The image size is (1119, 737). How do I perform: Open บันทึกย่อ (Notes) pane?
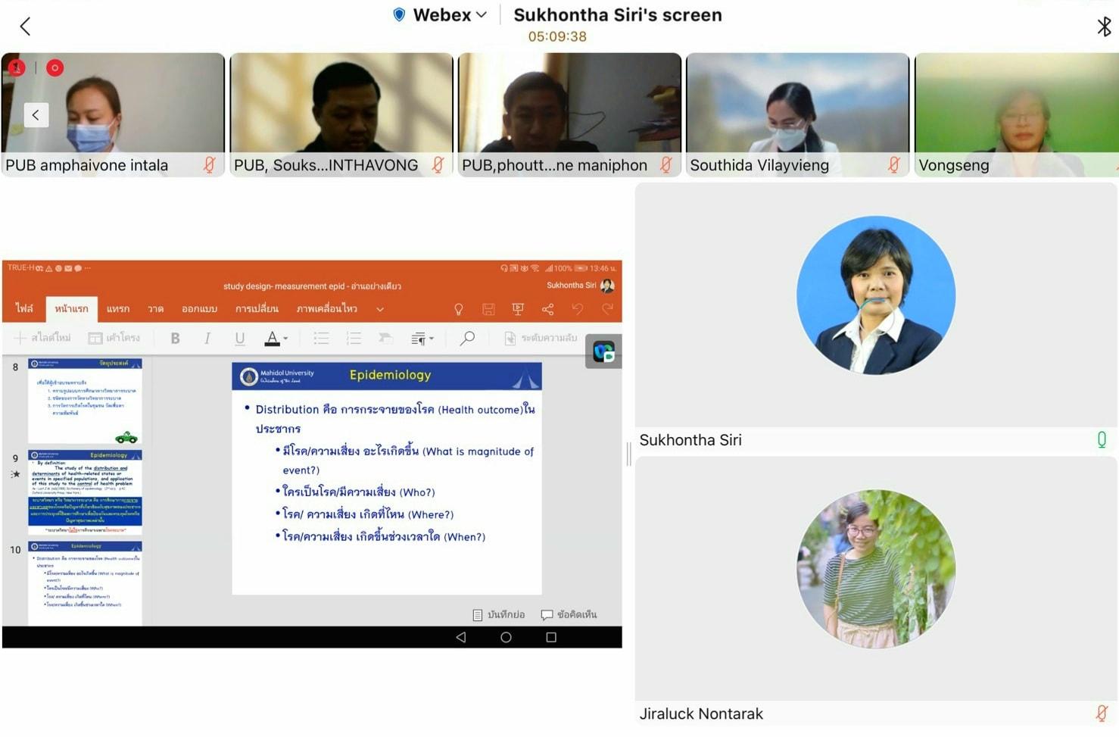498,614
